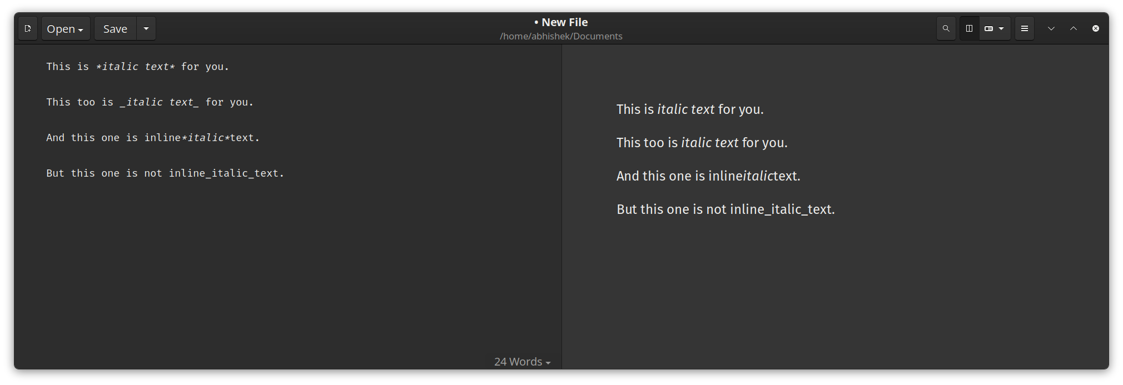The width and height of the screenshot is (1123, 385).
Task: Expand the arrow beside Save
Action: pyautogui.click(x=146, y=28)
